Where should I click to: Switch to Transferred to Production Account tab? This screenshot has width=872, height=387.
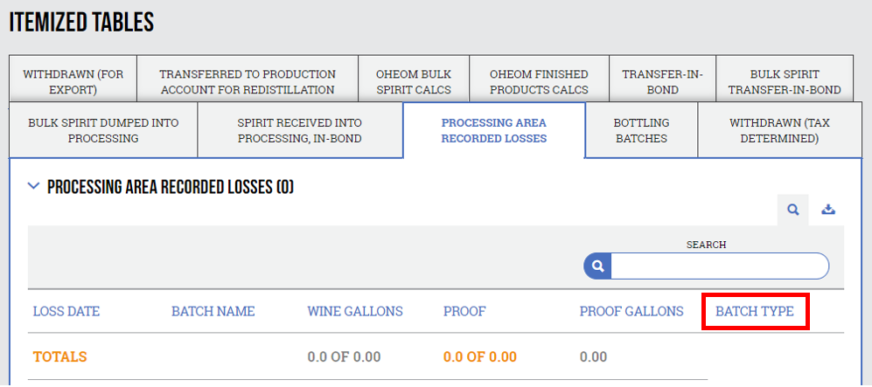tap(248, 82)
